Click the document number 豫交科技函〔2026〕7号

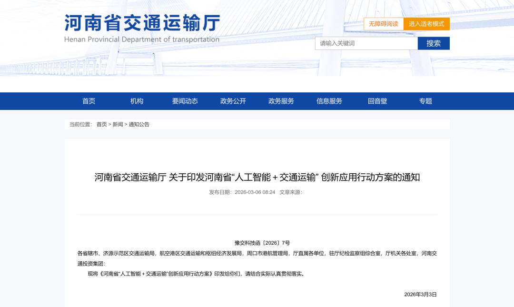click(262, 243)
